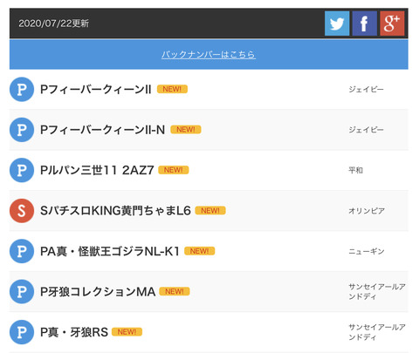Image resolution: width=419 pixels, height=353 pixels.
Task: Open the PフィーバークィーンII title
Action: tap(96, 89)
